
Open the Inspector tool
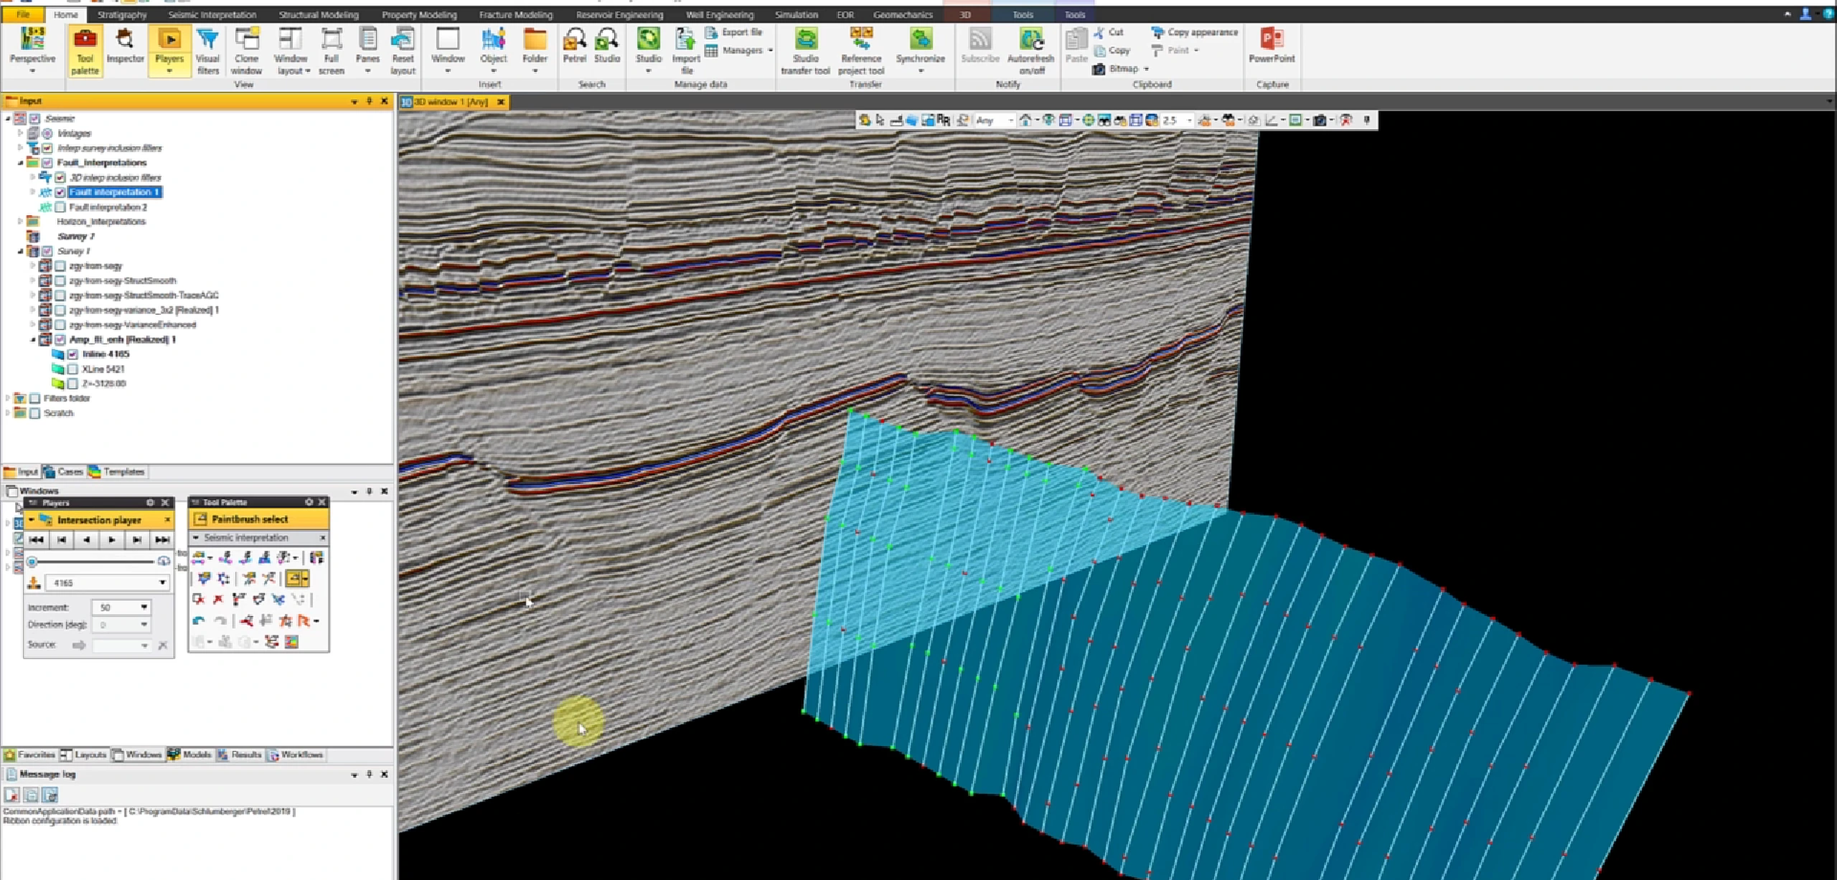tap(125, 46)
